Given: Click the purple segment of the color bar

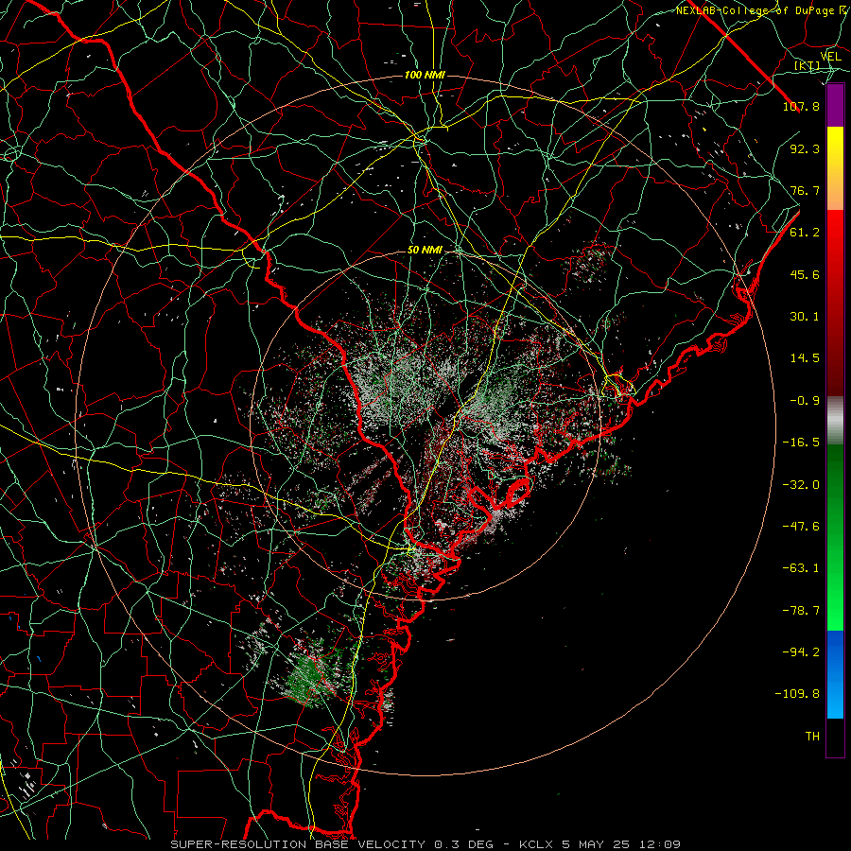Looking at the screenshot, I should 835,106.
